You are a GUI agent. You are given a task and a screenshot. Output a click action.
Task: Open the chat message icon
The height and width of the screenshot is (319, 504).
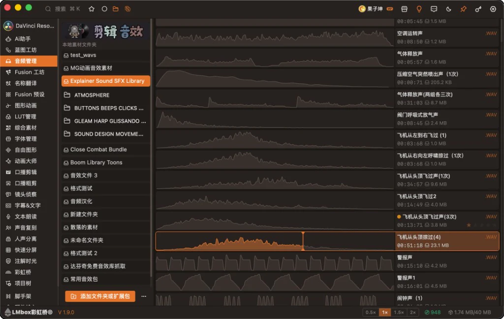pos(434,9)
